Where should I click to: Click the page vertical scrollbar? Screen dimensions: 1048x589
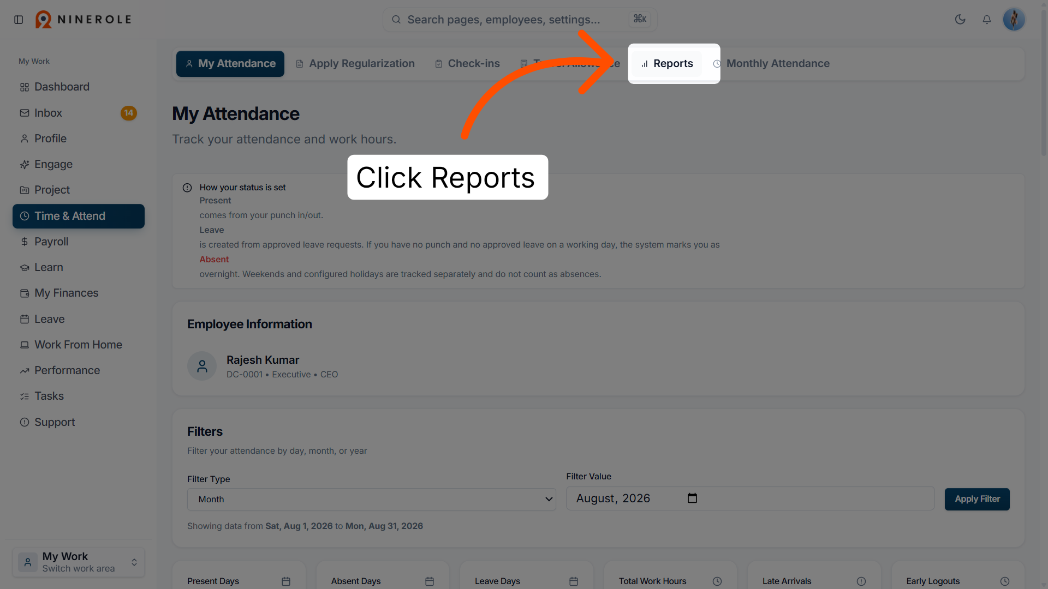point(1044,82)
